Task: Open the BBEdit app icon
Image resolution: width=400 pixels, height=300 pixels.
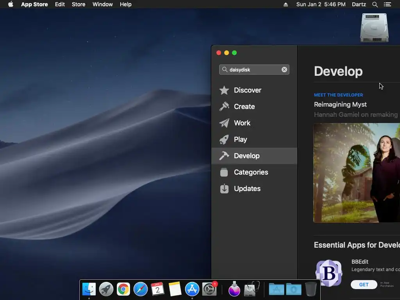Action: coord(329,273)
